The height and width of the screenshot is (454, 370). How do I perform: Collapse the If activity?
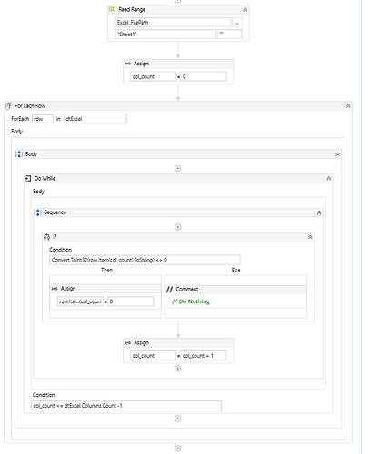[x=310, y=237]
